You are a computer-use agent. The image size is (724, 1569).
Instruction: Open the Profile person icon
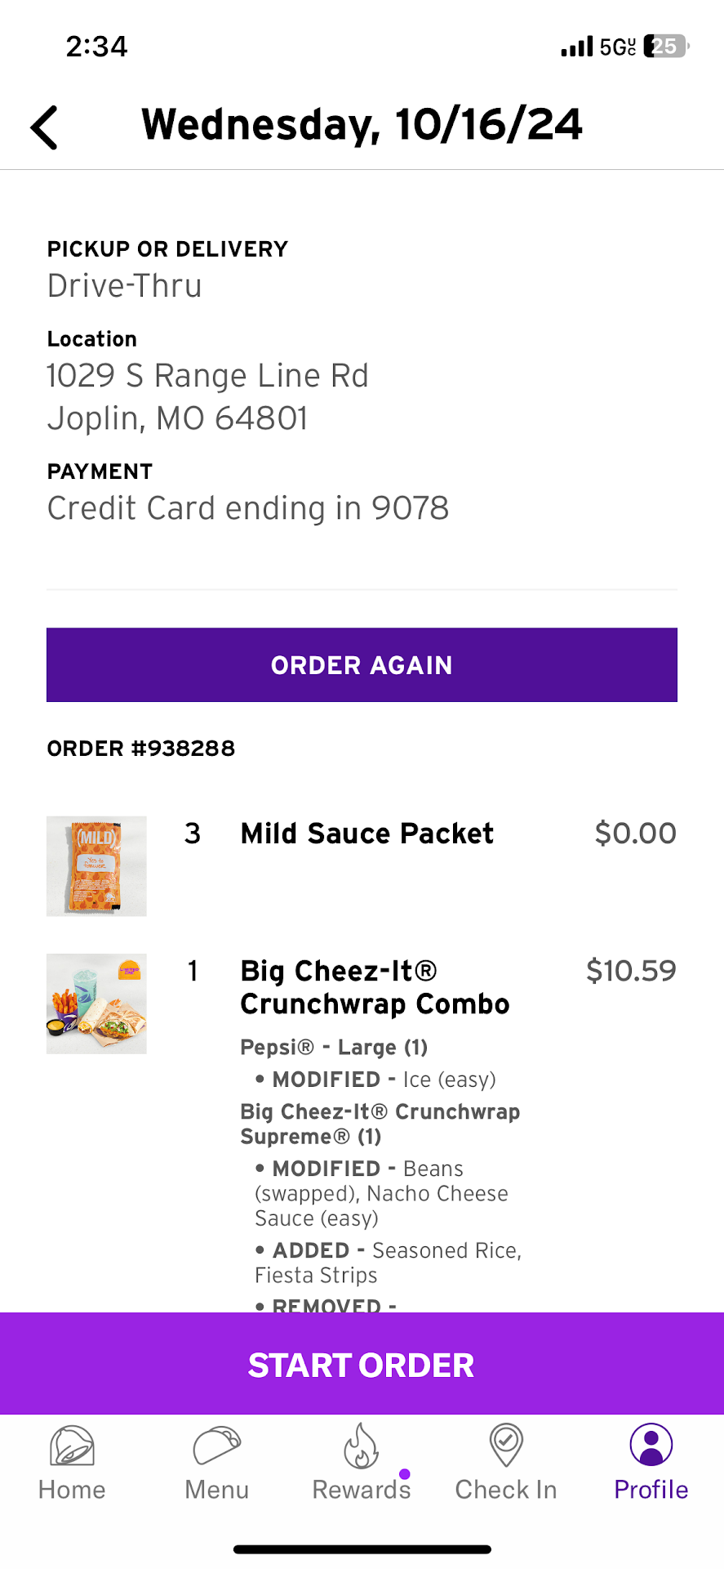tap(651, 1445)
